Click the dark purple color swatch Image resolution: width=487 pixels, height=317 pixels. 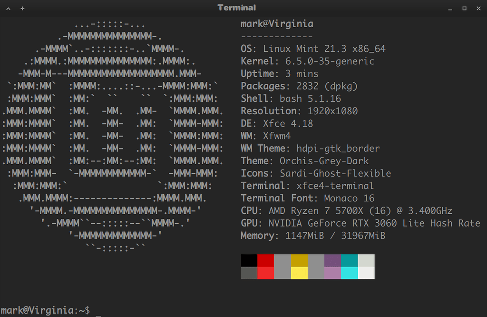click(332, 260)
